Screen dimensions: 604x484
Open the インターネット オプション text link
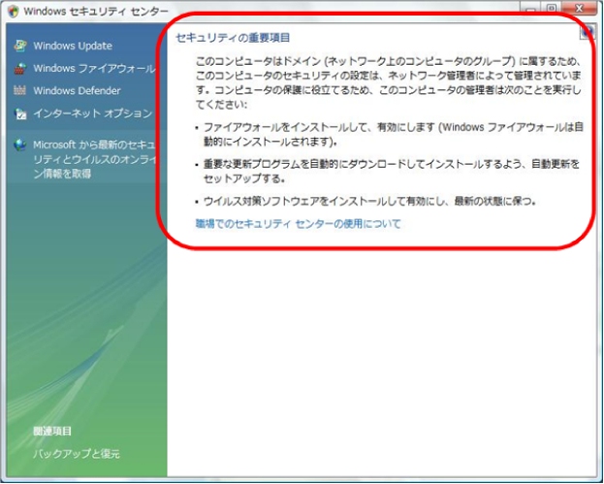[x=93, y=113]
